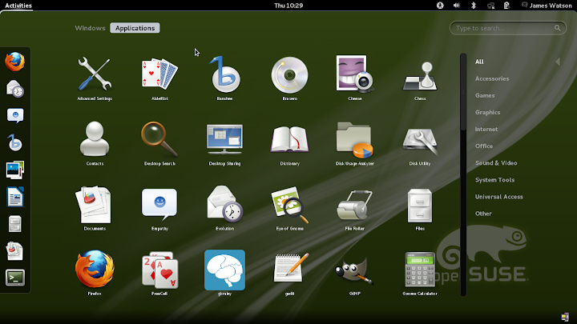Open Firefox from the applications grid
Viewport: 577px width, 324px height.
tap(95, 273)
